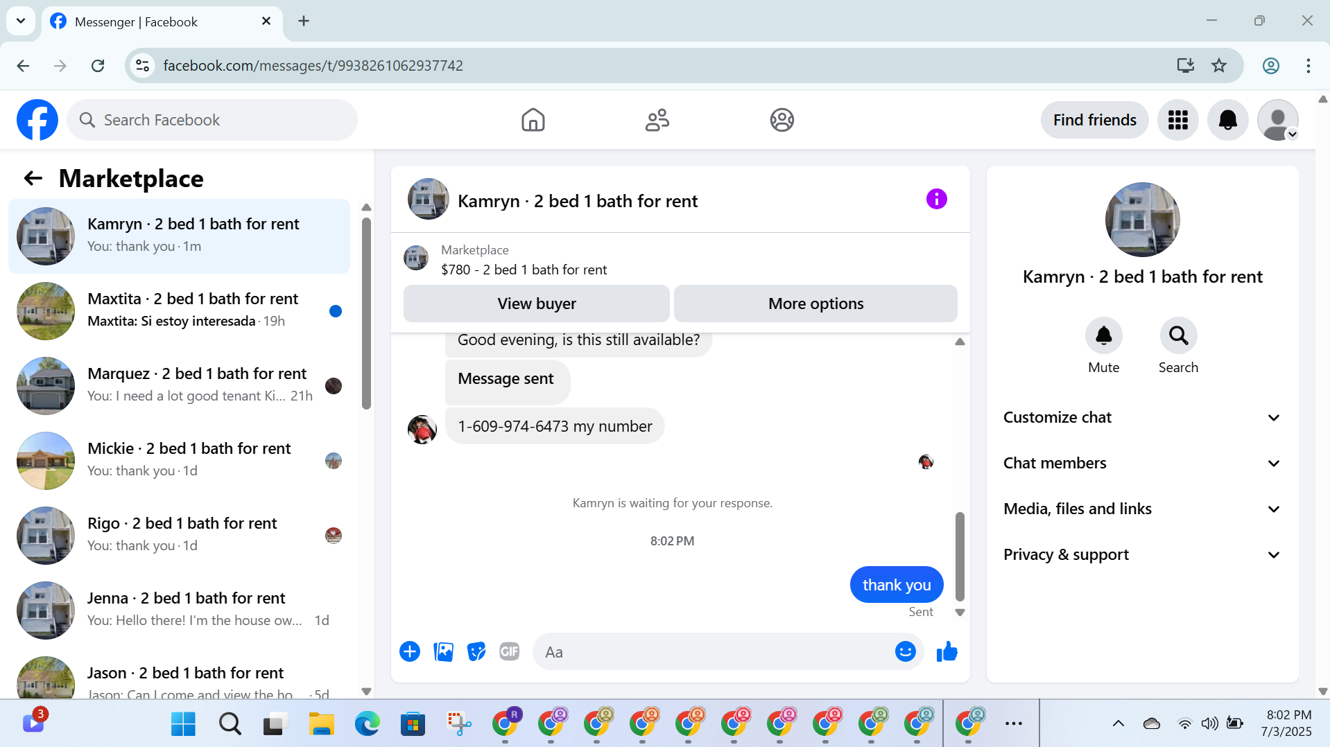The height and width of the screenshot is (747, 1330).
Task: Select the Kamryn conversation
Action: 179,236
